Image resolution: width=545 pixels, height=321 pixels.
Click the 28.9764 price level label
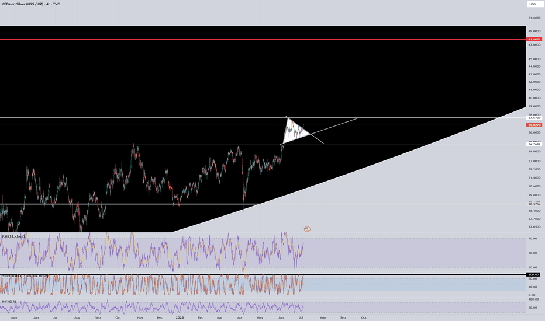[x=534, y=204]
